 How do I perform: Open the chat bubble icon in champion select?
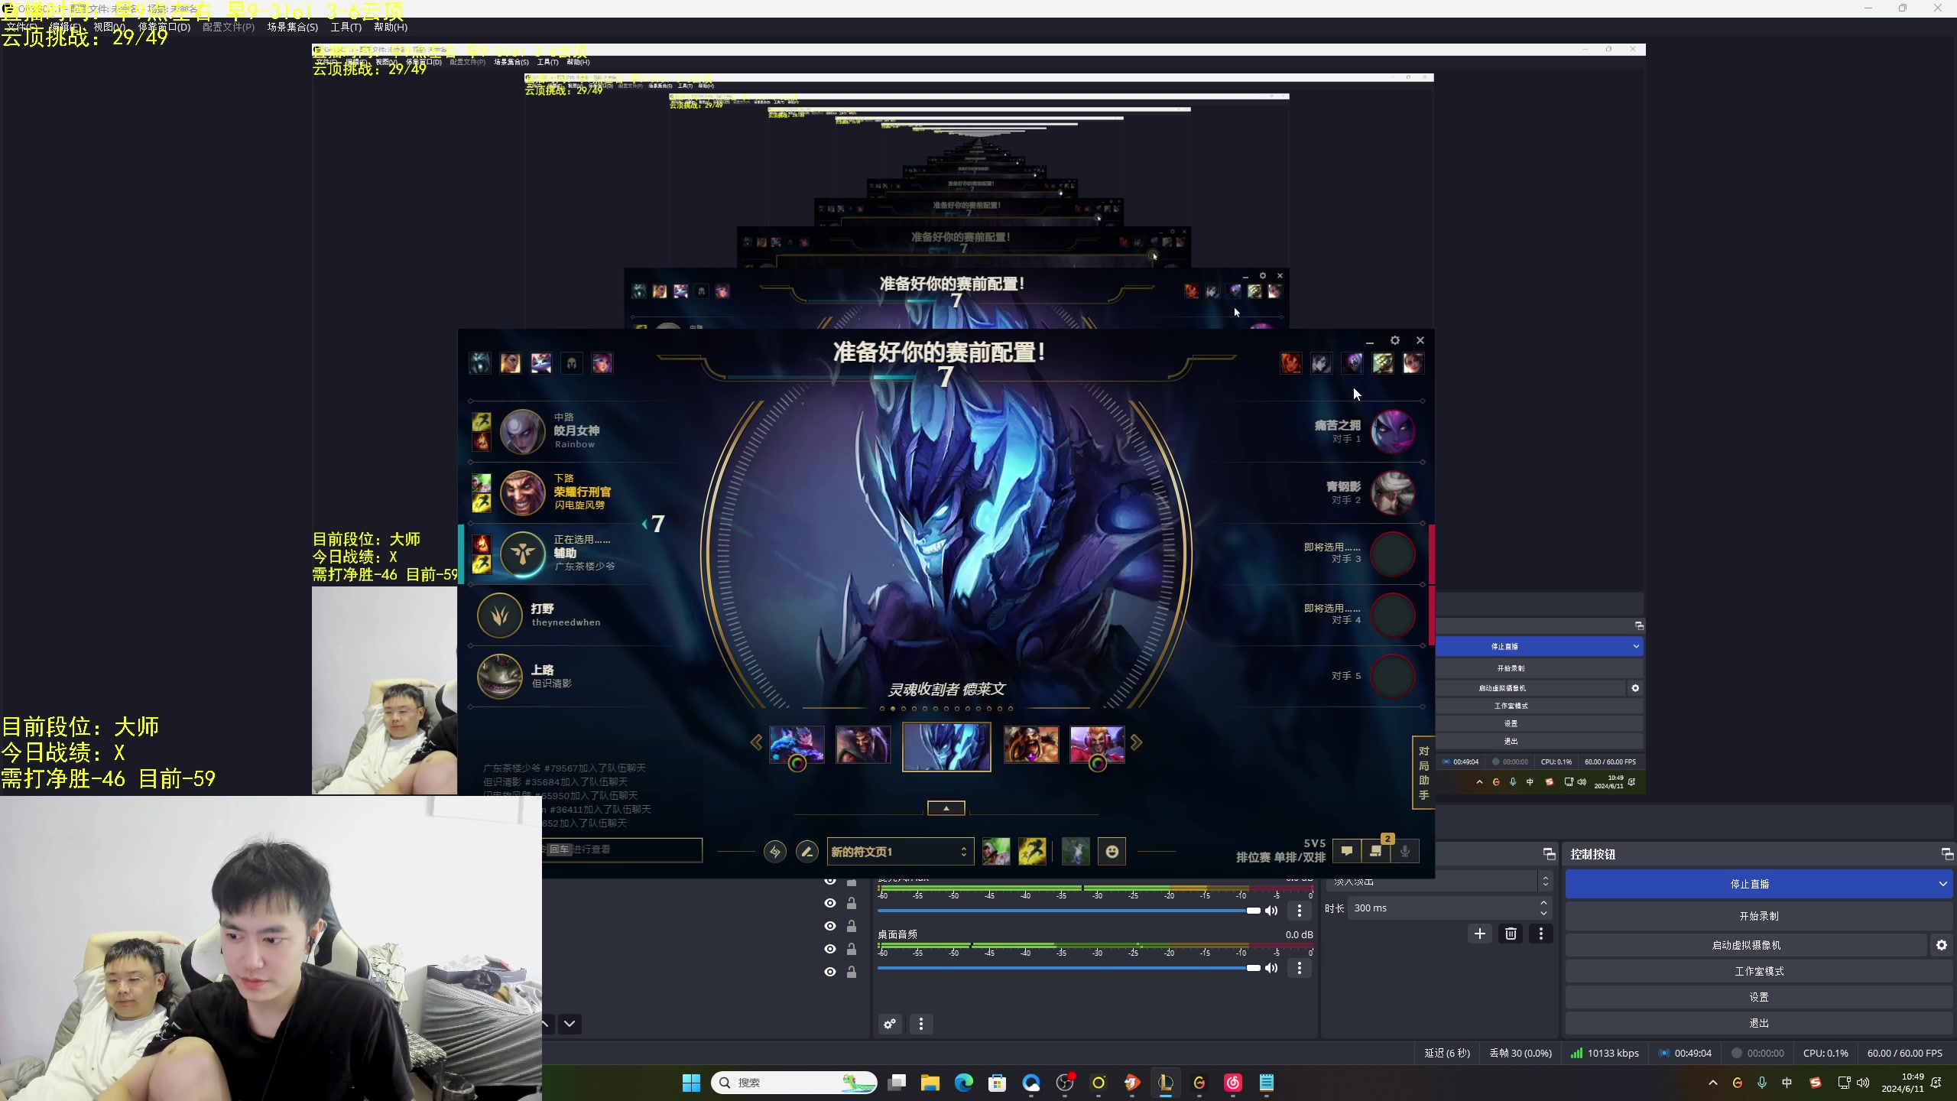coord(1347,851)
